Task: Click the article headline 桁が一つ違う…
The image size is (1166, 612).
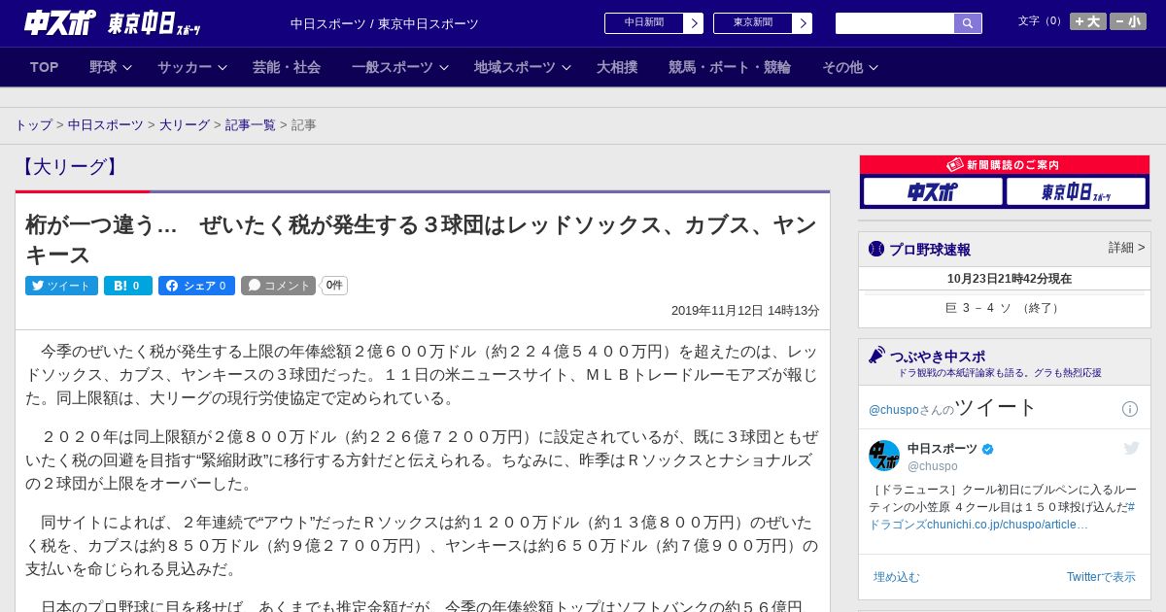Action: [421, 240]
